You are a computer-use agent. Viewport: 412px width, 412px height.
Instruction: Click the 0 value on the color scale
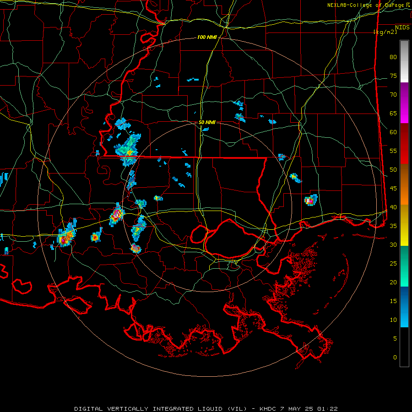(395, 358)
